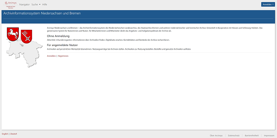Click the Registrieren link
This screenshot has width=277, height=138.
[x=63, y=56]
